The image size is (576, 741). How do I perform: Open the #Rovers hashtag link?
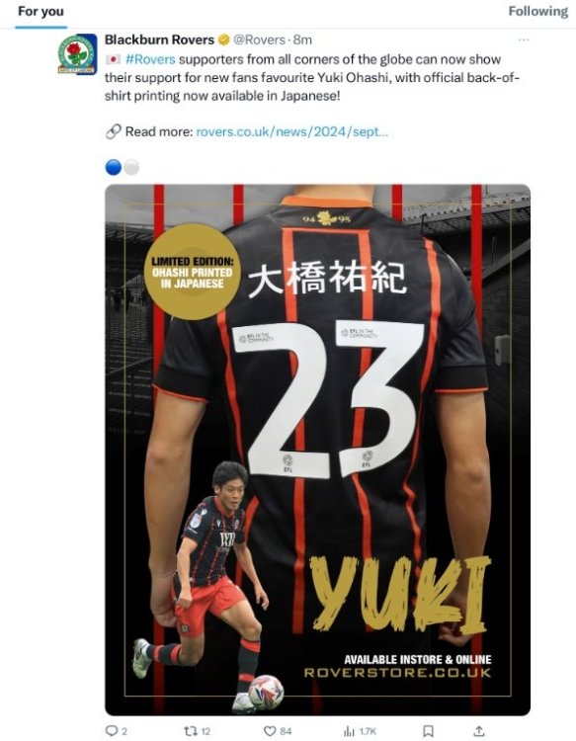click(150, 59)
